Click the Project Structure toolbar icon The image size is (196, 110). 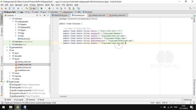point(78,8)
